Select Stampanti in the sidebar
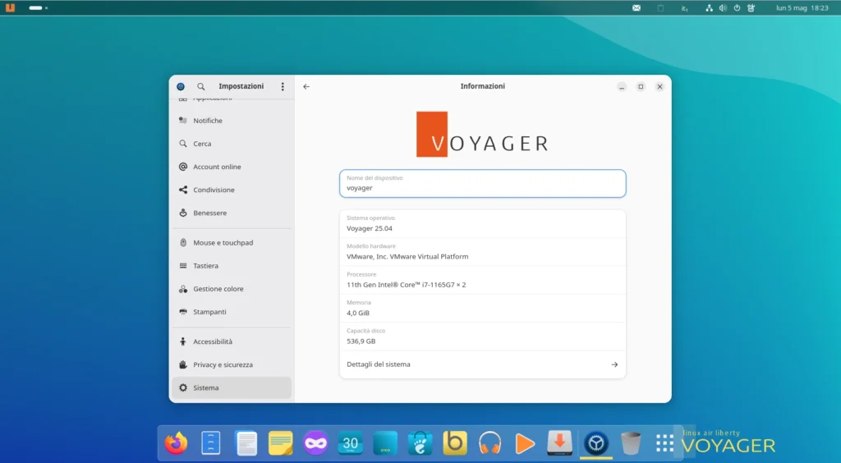841x463 pixels. (x=232, y=312)
